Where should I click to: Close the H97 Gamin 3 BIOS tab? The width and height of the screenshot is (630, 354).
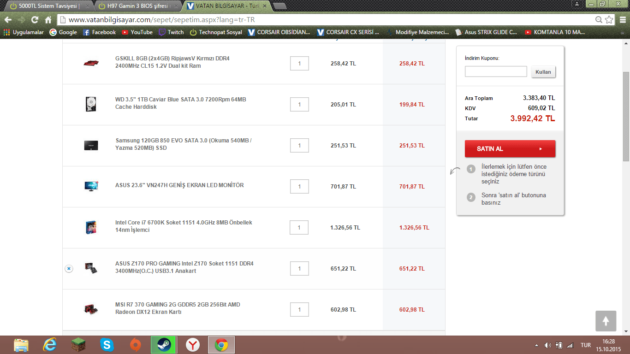point(176,6)
